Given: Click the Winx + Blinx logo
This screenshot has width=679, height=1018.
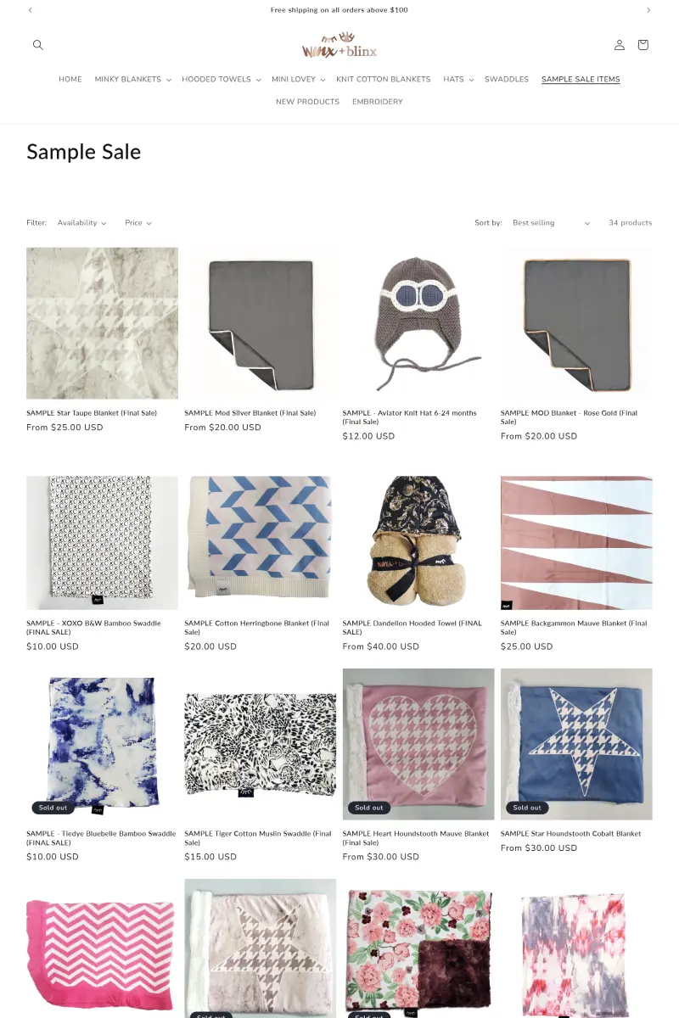Looking at the screenshot, I should click(x=339, y=45).
